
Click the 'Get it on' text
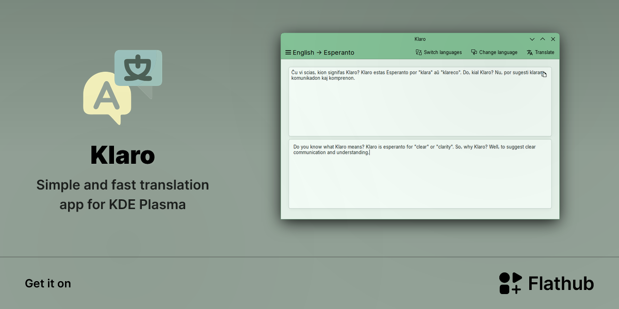coord(48,284)
